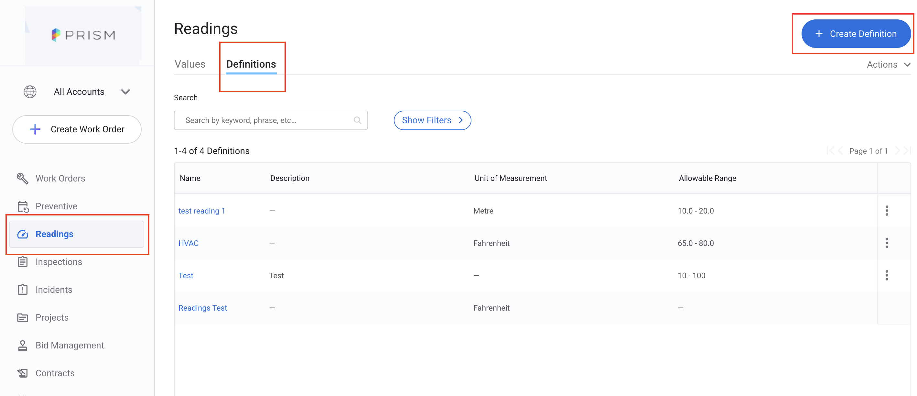The width and height of the screenshot is (917, 396).
Task: Open the HVAC definition link
Action: [188, 243]
